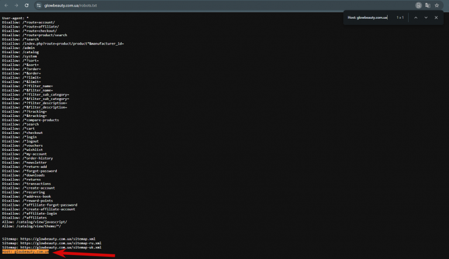
Task: Click 'Disallow: /*route=affiliate/' line
Action: coord(30,27)
